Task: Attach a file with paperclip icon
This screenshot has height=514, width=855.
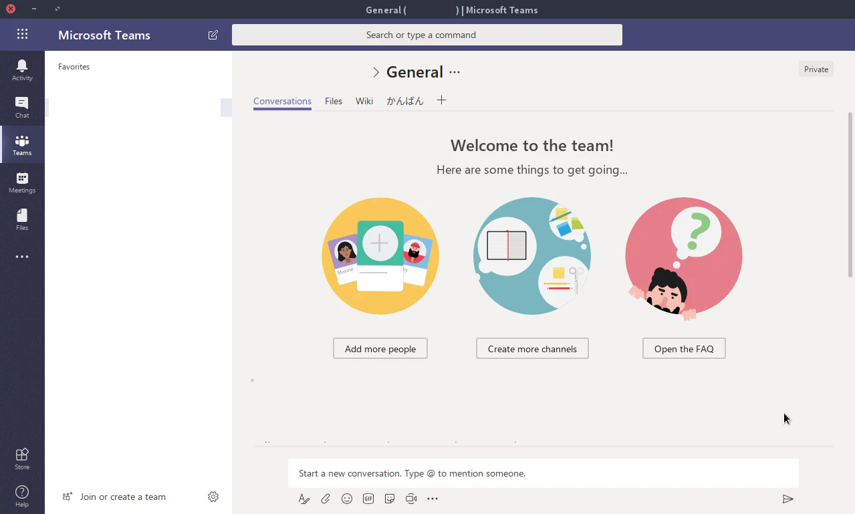Action: [326, 499]
